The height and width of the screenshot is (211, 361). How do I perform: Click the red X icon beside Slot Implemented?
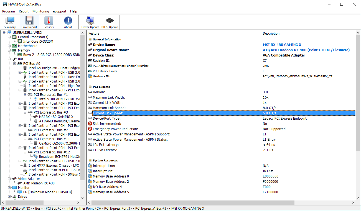pos(90,123)
